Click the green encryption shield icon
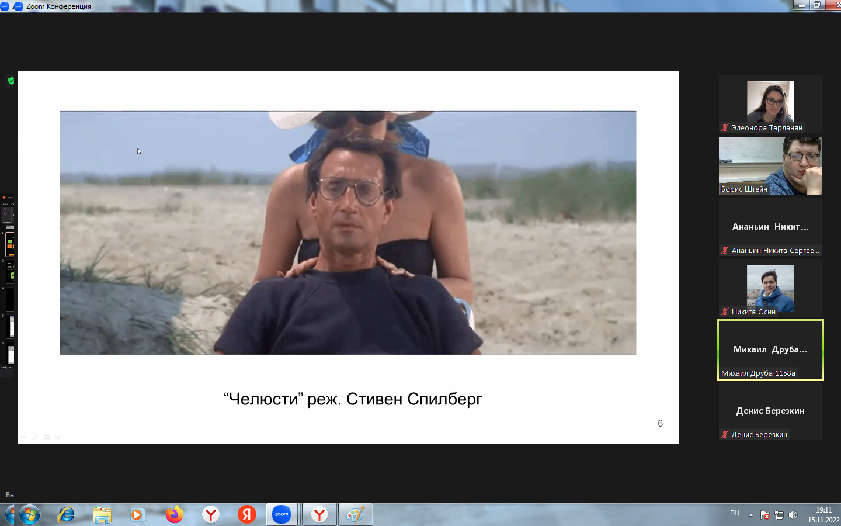 (11, 81)
